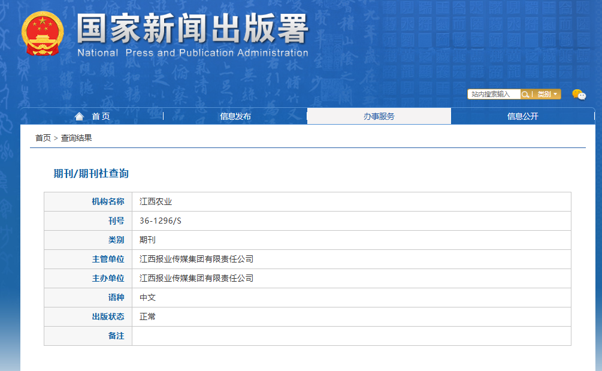602x371 pixels.
Task: Click the 首页 breadcrumb link
Action: (43, 138)
